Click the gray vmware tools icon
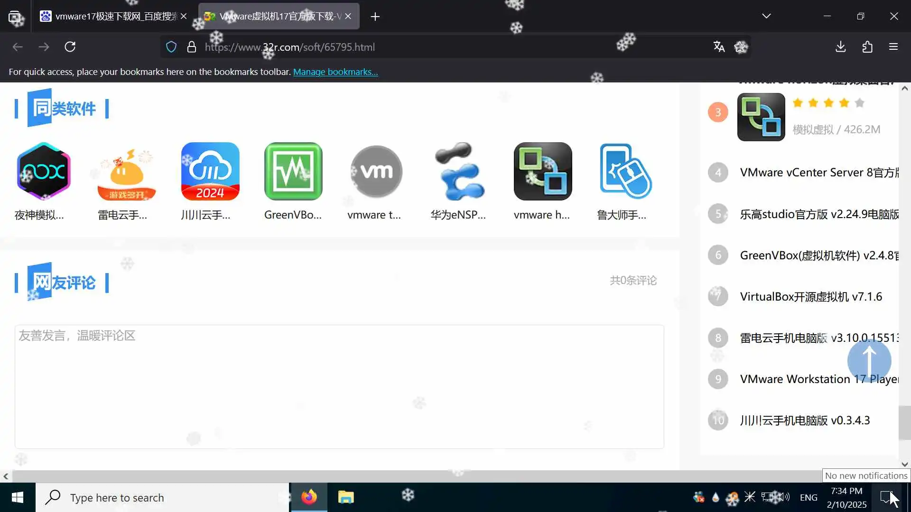 (x=376, y=172)
